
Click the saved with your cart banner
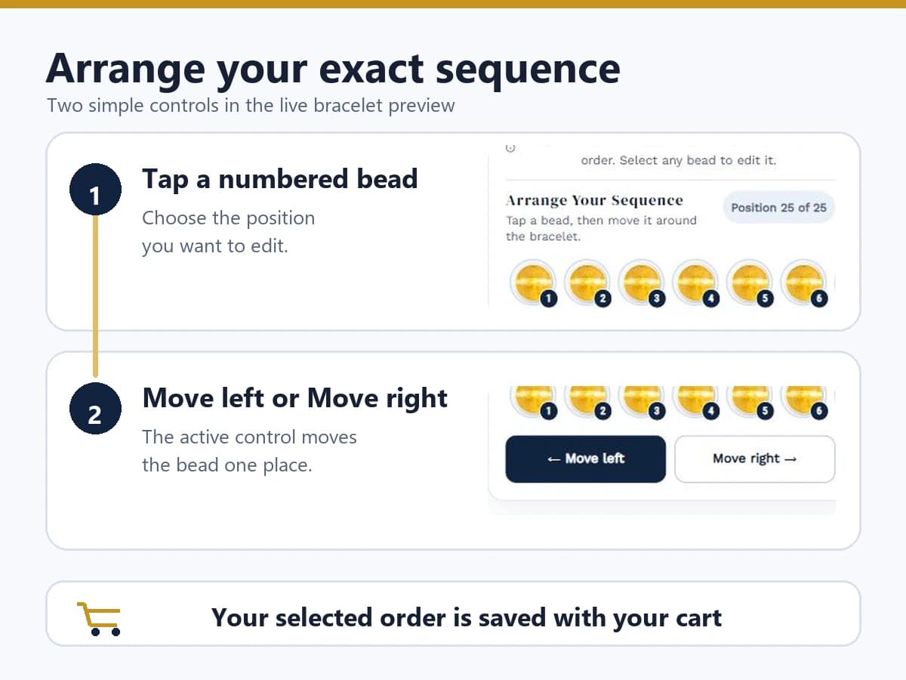click(x=453, y=614)
